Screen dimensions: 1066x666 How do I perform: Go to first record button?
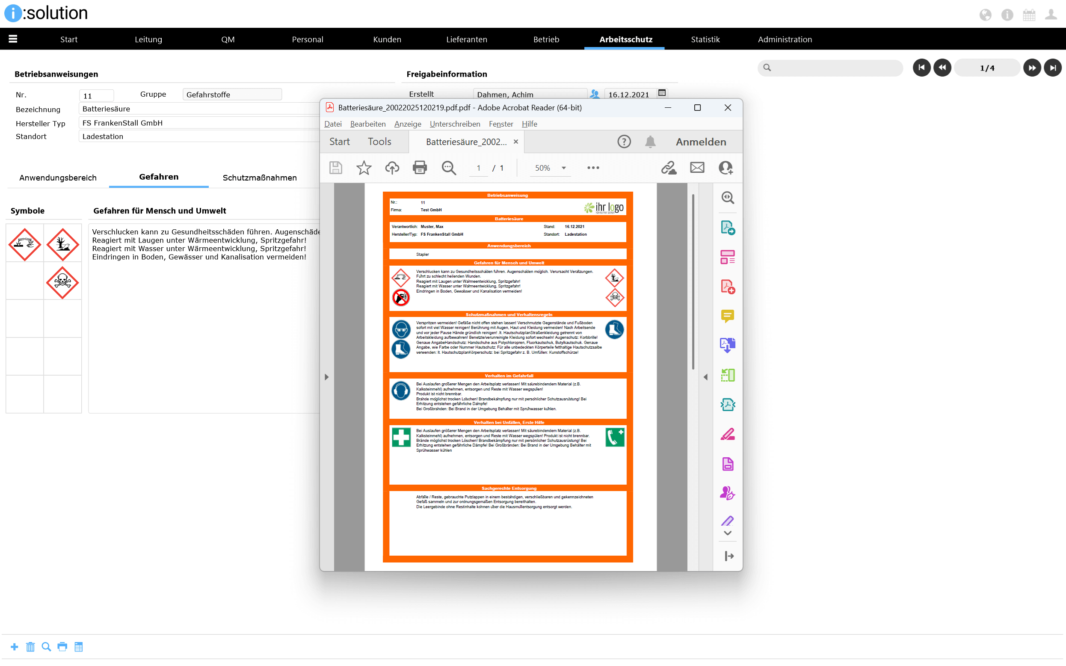coord(921,68)
